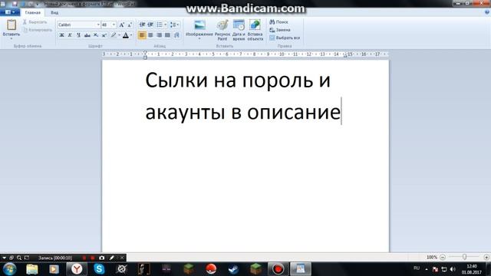The image size is (491, 276).
Task: Center align the text
Action: [x=150, y=35]
